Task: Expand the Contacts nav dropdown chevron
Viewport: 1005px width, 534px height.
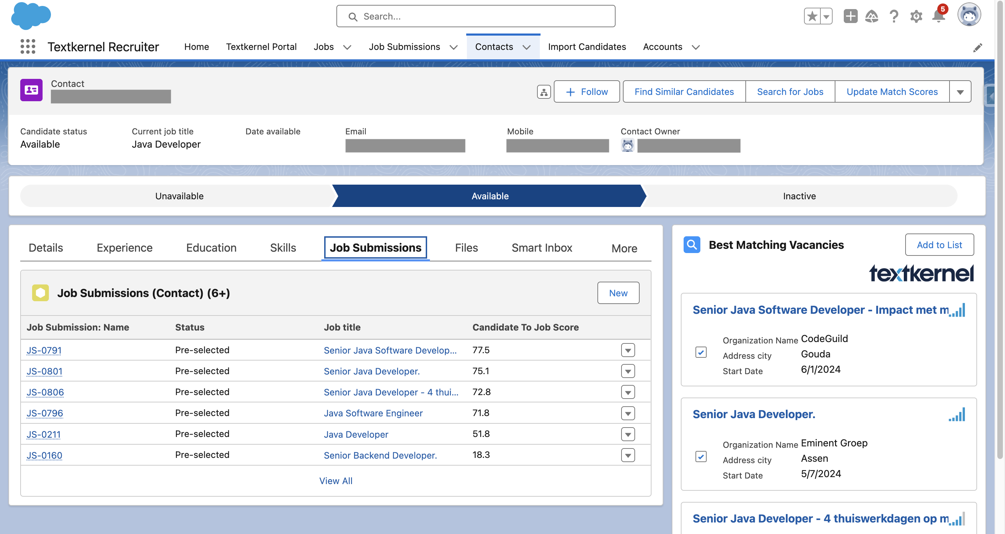Action: tap(526, 47)
